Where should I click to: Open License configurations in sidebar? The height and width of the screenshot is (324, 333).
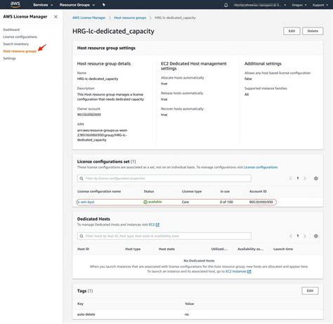[x=20, y=37]
